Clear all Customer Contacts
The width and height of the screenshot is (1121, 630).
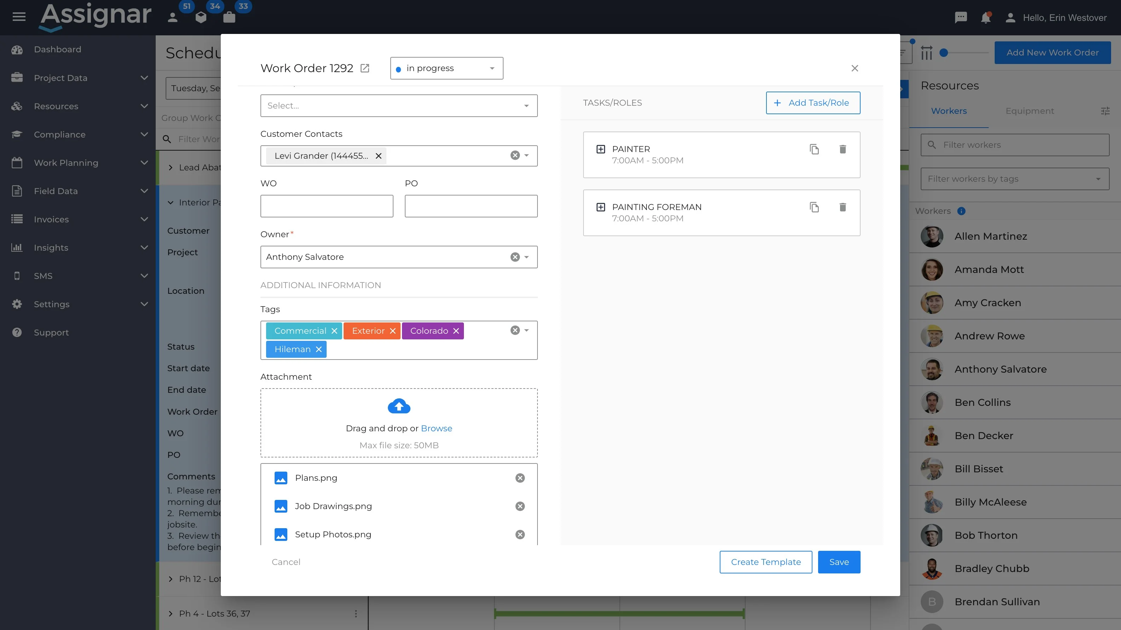515,155
